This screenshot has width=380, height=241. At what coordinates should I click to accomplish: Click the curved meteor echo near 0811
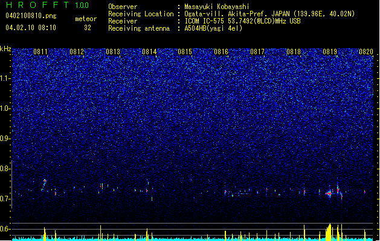coord(44,184)
